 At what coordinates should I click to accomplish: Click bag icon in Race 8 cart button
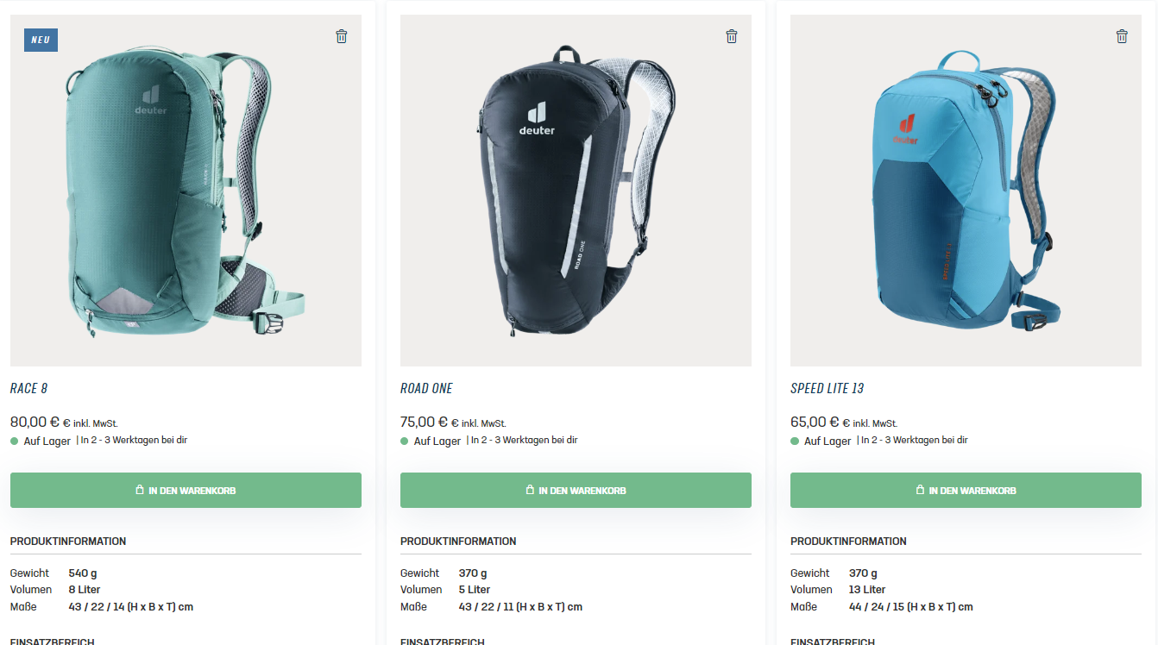[x=140, y=490]
